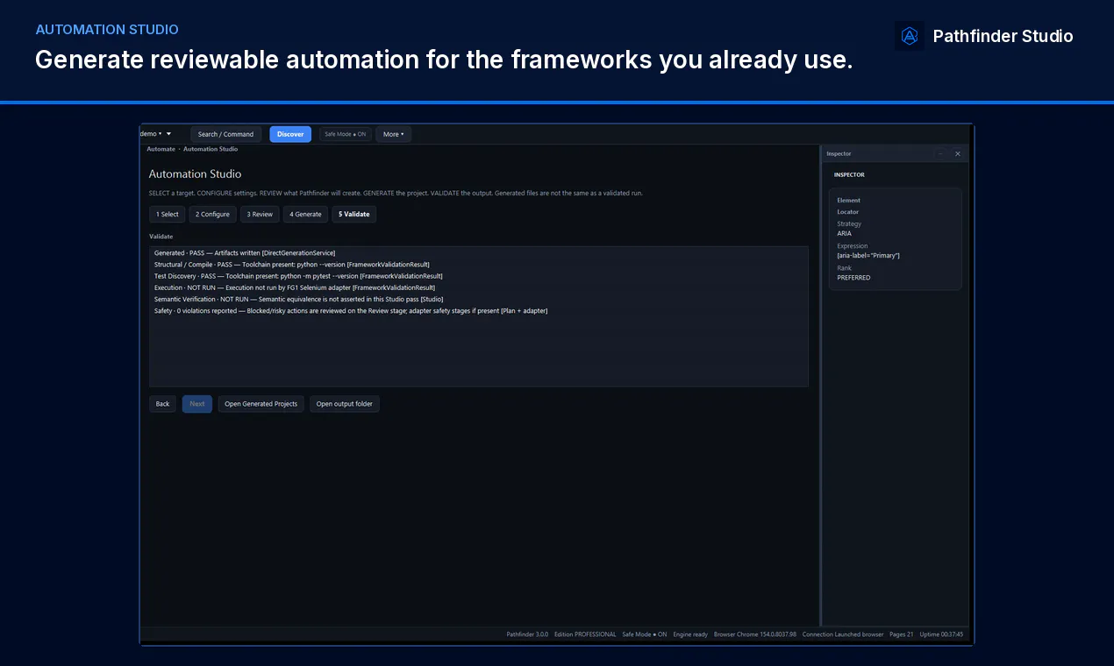Click the blue Discover button
Image resolution: width=1114 pixels, height=666 pixels.
[290, 134]
